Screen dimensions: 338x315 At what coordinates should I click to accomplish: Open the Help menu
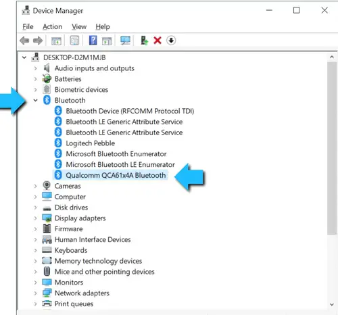click(x=103, y=26)
